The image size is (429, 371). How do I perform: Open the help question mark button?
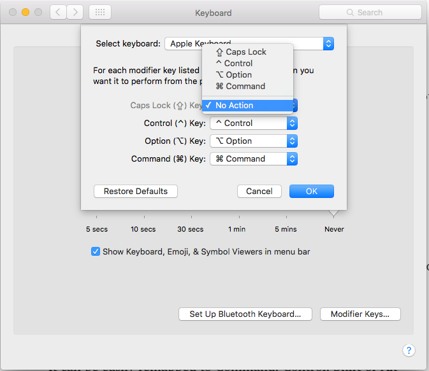[x=409, y=350]
